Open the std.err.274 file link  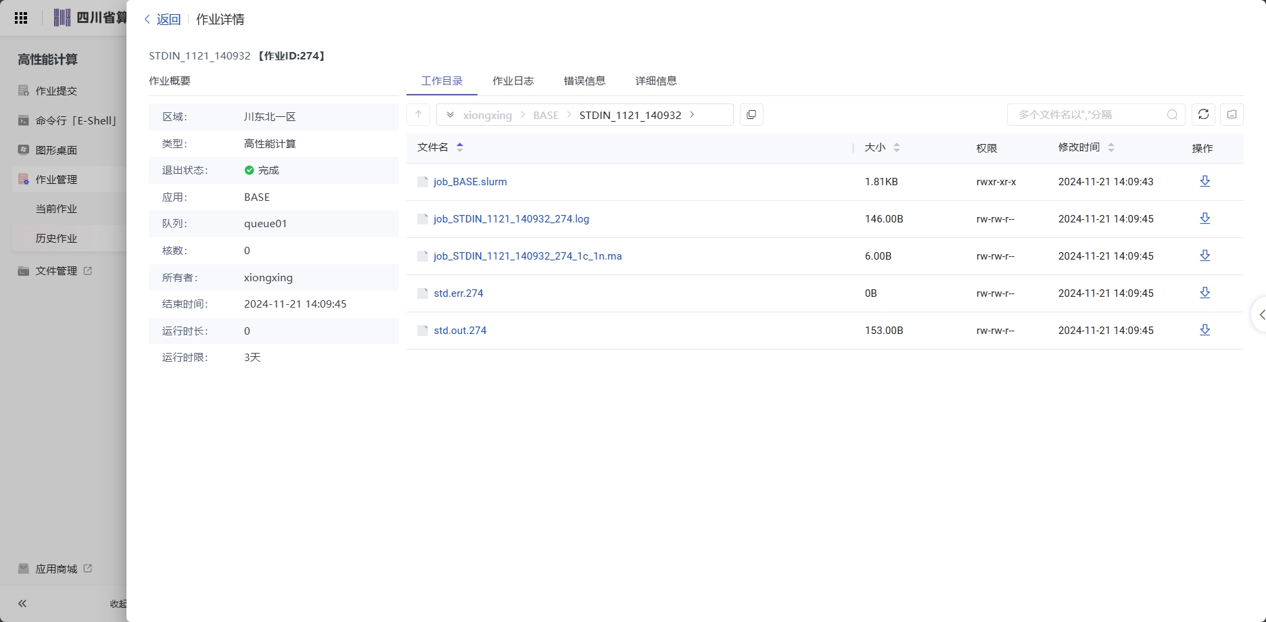click(459, 293)
